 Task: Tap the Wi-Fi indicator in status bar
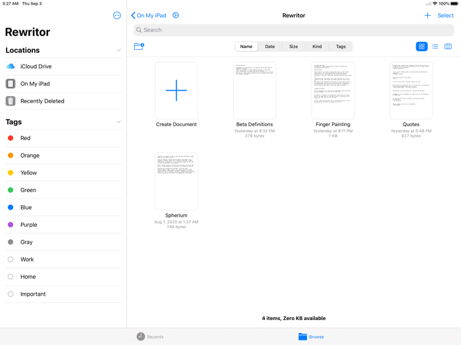click(x=435, y=3)
